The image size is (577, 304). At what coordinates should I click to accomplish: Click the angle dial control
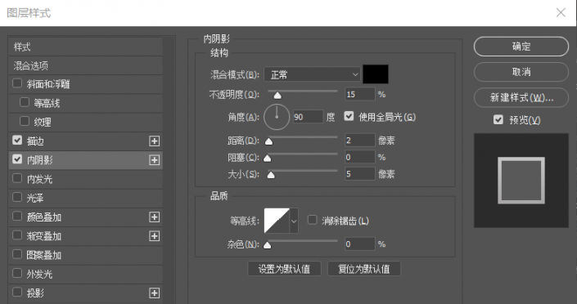coord(277,117)
